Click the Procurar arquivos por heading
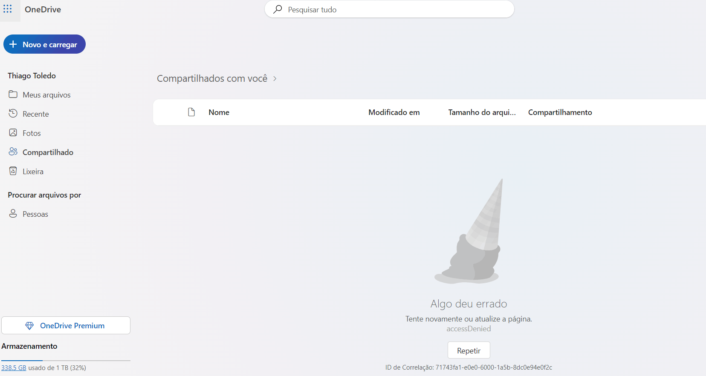706x376 pixels. click(44, 195)
